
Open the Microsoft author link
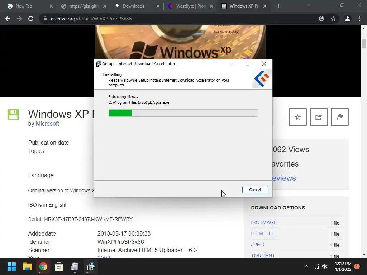47,124
